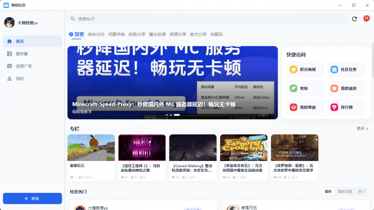The height and width of the screenshot is (210, 374).
Task: Open the 积分商城 quick access
Action: 305,69
